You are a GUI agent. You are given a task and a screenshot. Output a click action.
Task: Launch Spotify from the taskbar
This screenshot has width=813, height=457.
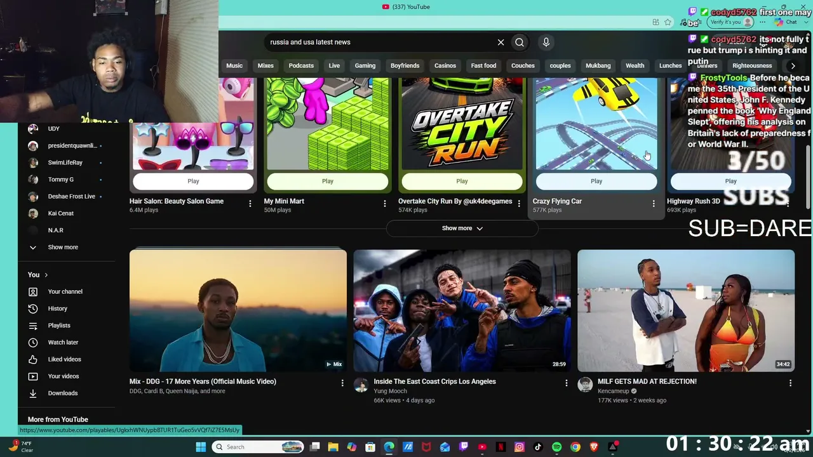(x=556, y=447)
